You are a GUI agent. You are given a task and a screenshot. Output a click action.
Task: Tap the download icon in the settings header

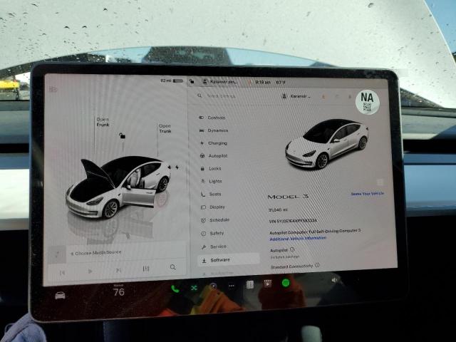(323, 97)
